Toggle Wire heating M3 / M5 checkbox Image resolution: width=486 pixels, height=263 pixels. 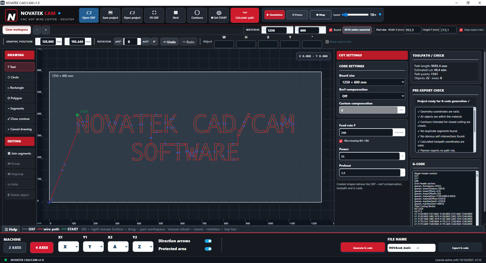341,141
